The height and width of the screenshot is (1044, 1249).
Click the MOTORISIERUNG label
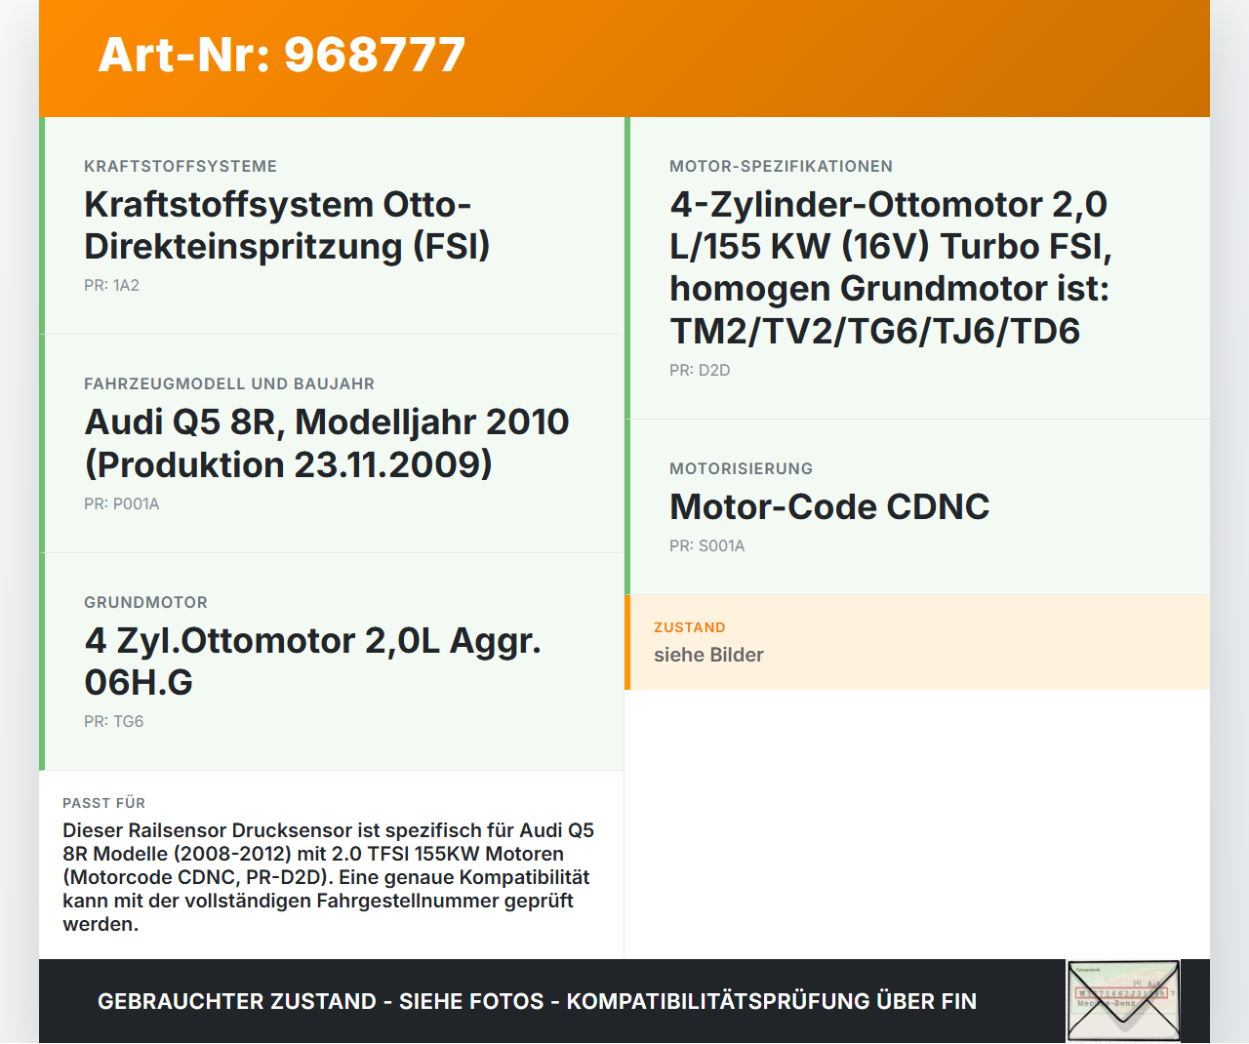click(x=741, y=468)
